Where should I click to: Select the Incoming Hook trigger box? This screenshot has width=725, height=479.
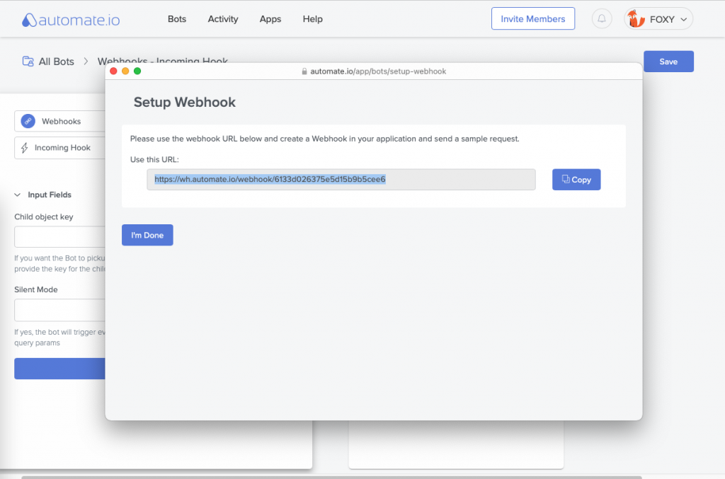tap(59, 148)
